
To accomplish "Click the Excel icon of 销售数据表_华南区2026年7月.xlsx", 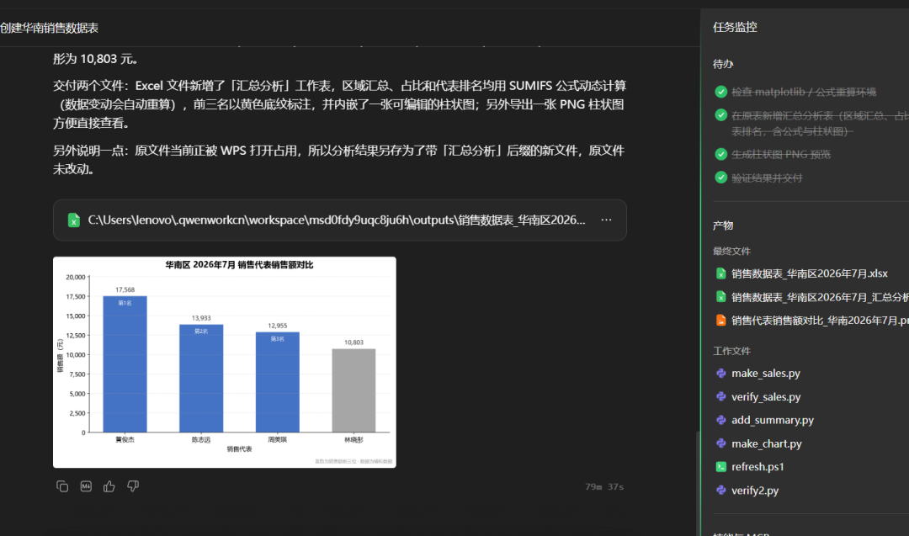I will 720,273.
